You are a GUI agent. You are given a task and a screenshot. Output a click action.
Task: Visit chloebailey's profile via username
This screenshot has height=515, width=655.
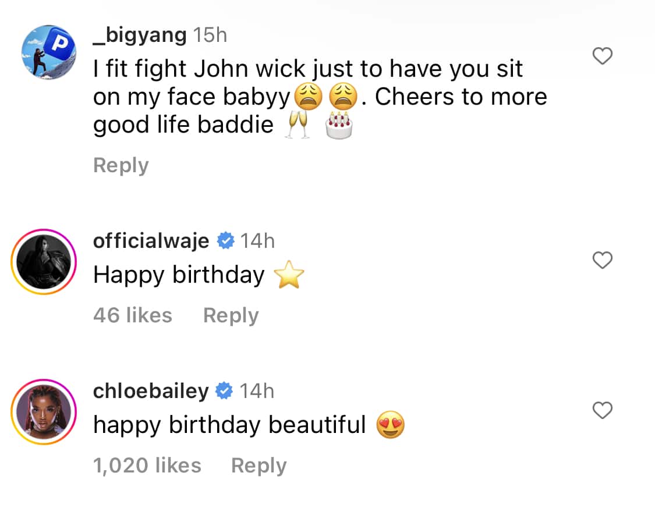click(150, 391)
